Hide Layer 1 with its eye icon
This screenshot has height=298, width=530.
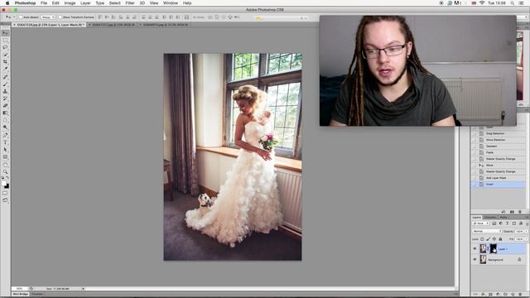pos(475,249)
